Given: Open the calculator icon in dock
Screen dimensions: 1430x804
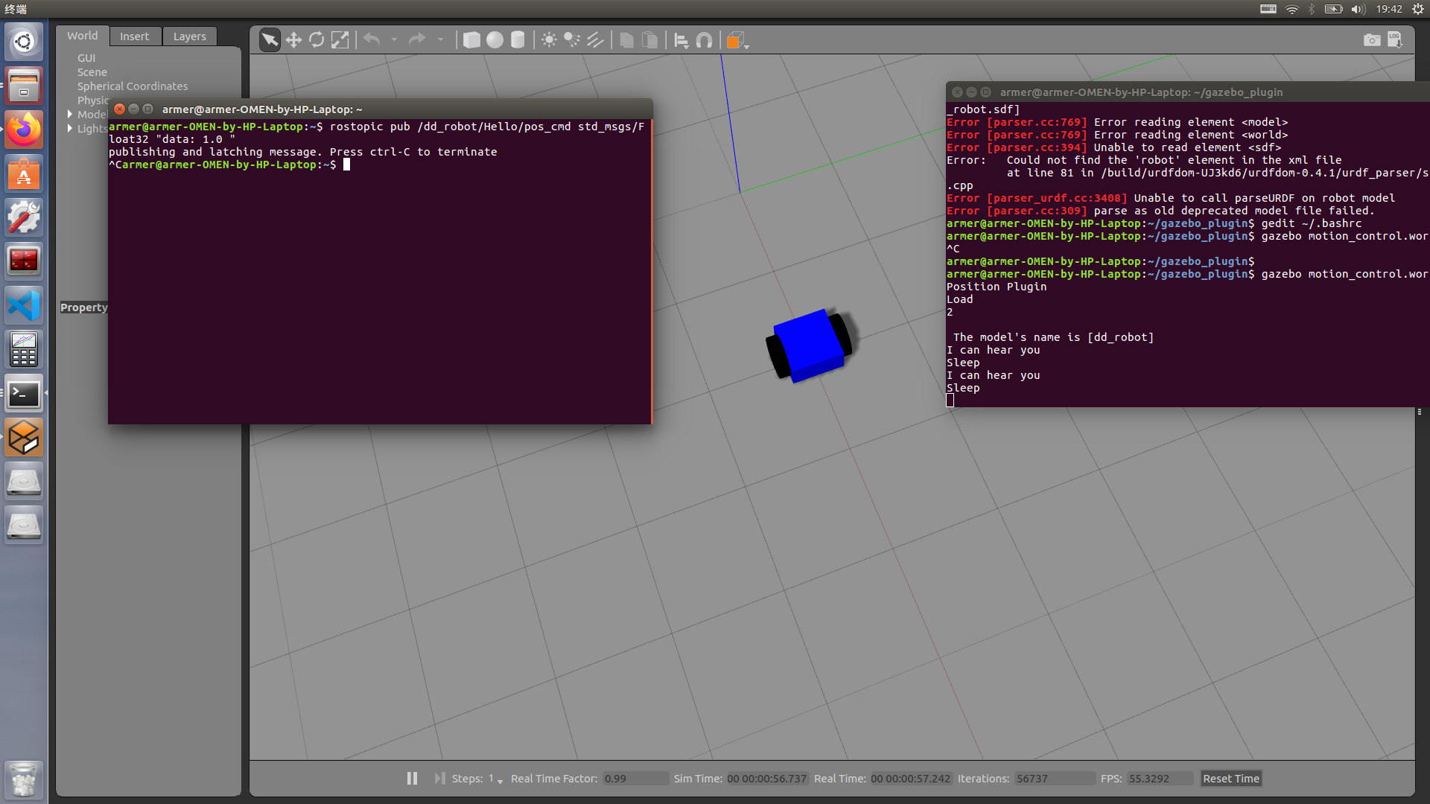Looking at the screenshot, I should 24,349.
